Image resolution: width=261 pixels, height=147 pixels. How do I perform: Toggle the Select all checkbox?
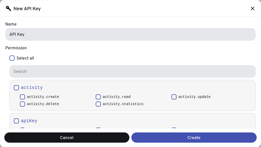(12, 58)
